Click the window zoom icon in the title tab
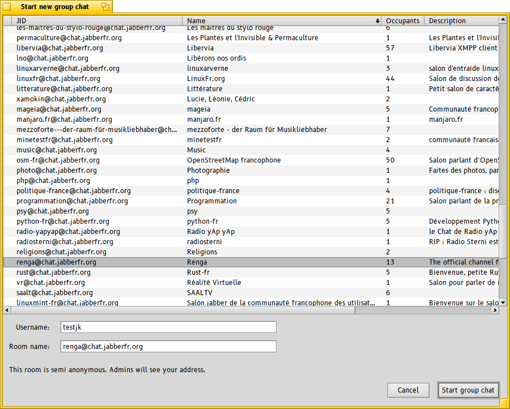 [105, 7]
